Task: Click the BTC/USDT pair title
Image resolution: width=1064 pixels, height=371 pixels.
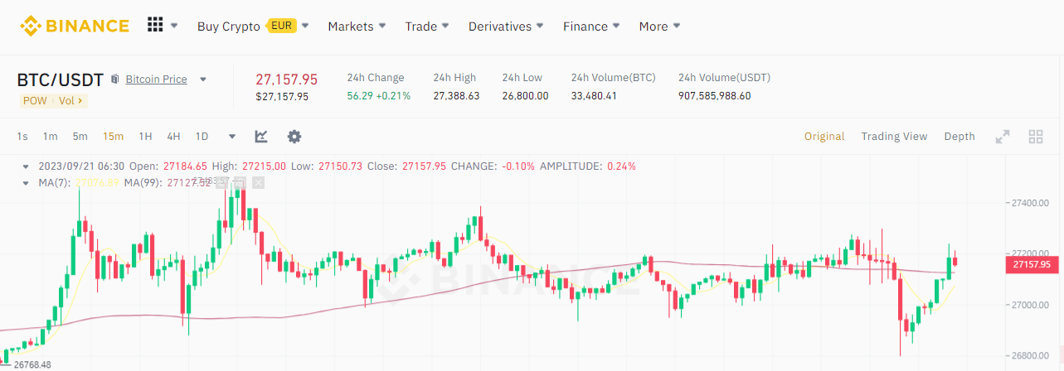Action: tap(61, 80)
